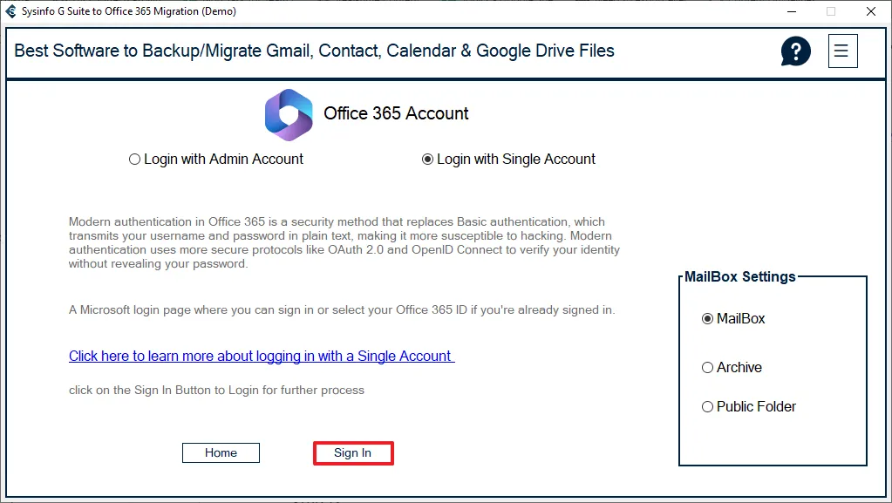
Task: Open the learn more about Single Account link
Action: coord(262,357)
